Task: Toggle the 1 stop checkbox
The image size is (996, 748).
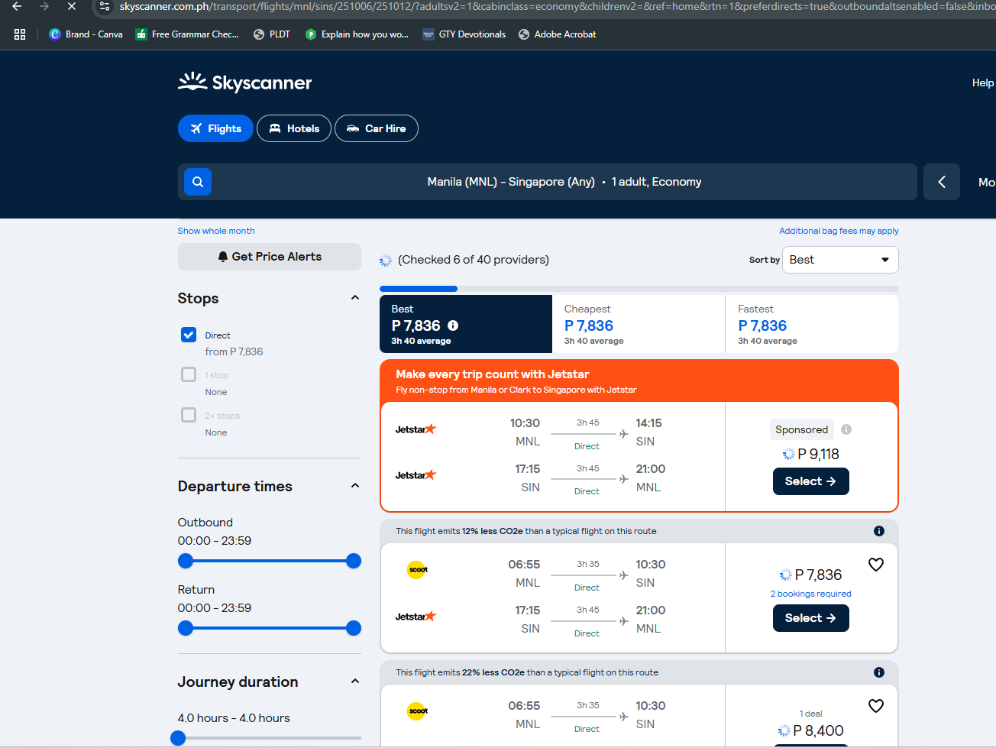Action: 189,374
